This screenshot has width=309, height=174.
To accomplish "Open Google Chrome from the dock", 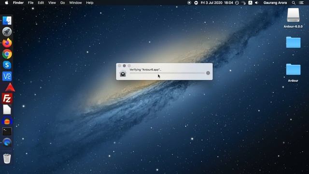I will coord(7,54).
